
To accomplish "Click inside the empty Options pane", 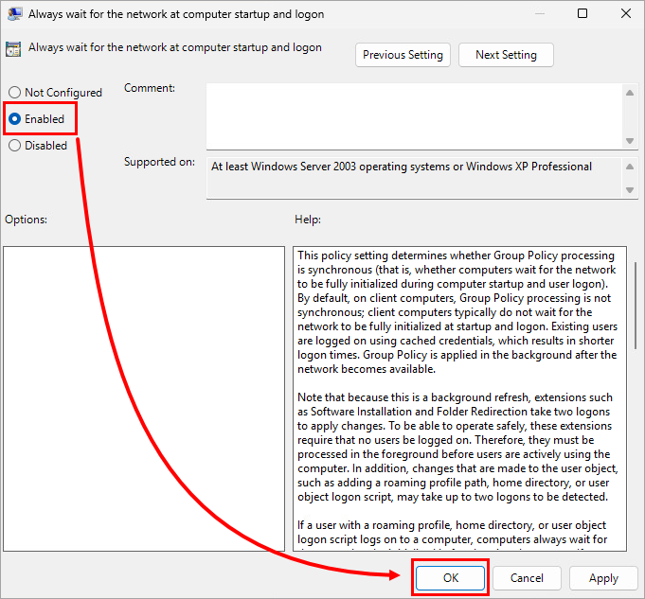I will click(x=143, y=397).
